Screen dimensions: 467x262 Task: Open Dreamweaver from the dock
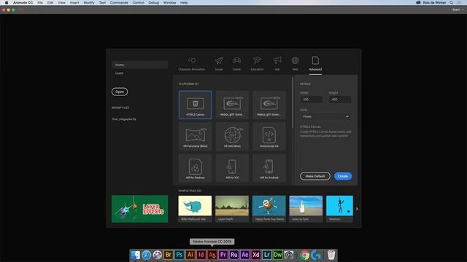tap(277, 255)
